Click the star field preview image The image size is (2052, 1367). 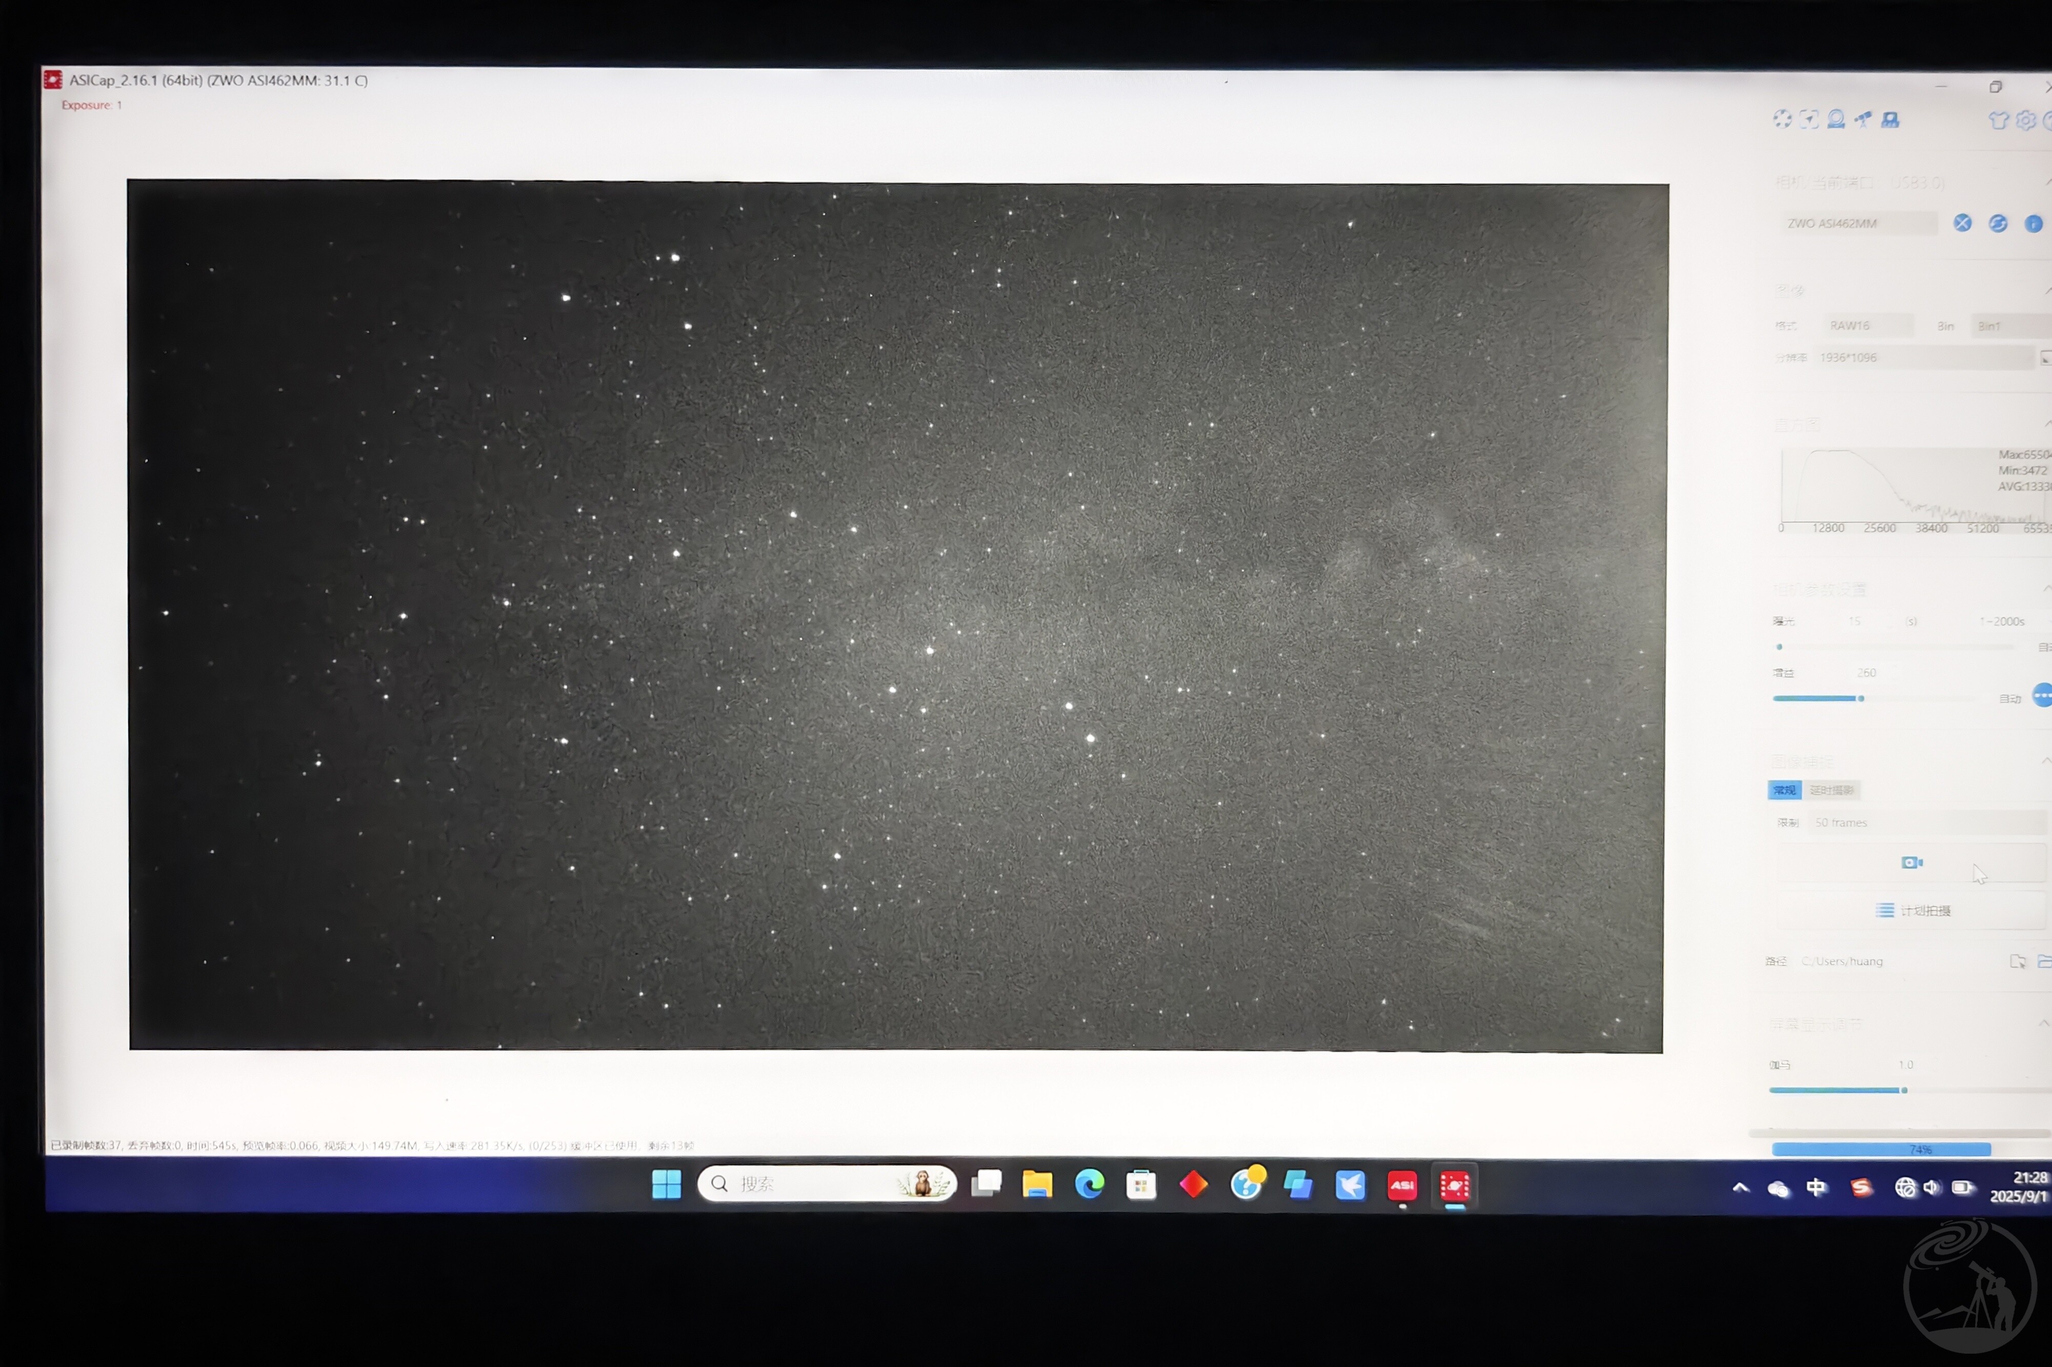897,615
